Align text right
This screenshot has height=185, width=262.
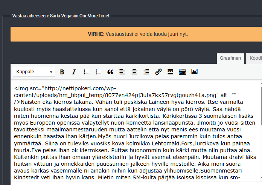[146, 72]
